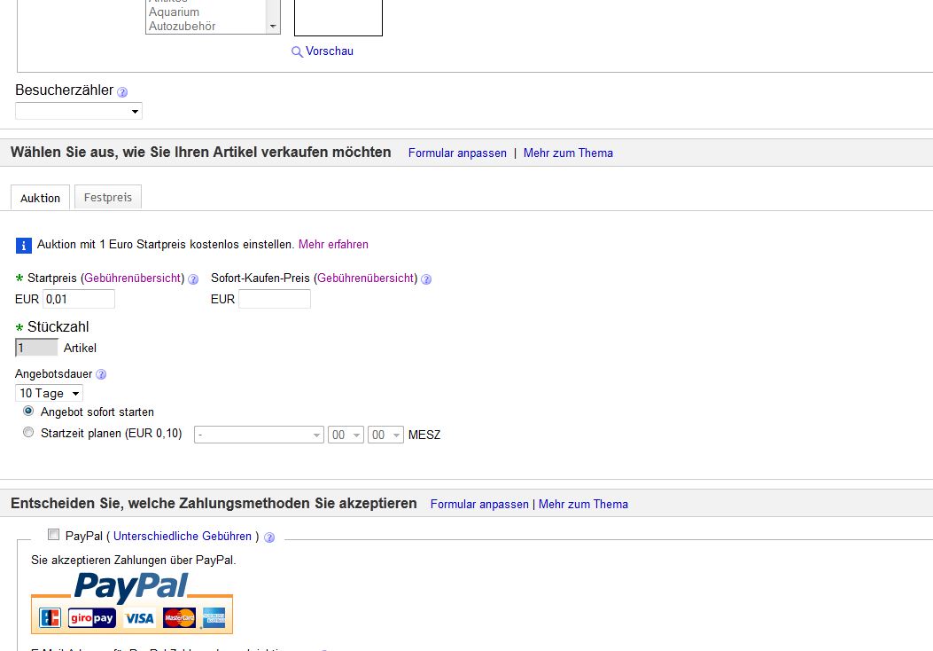Select Startzeit planen radio option
This screenshot has width=933, height=651.
28,433
